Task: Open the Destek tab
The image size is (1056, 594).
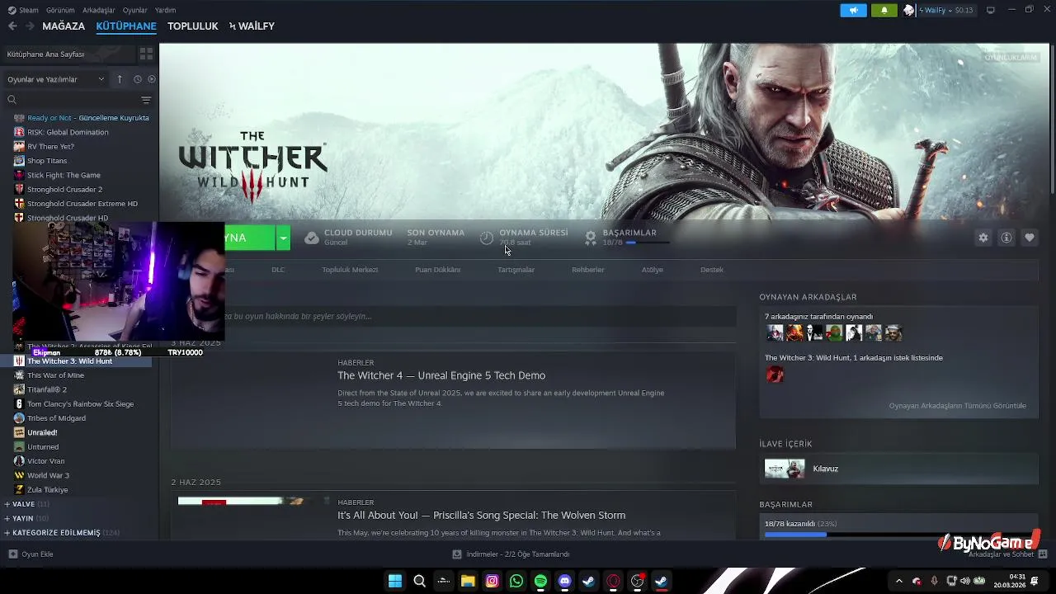Action: click(712, 270)
